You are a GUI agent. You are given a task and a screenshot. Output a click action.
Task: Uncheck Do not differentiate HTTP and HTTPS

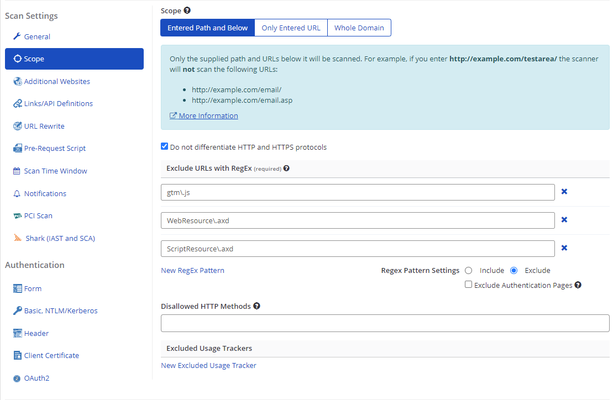[x=164, y=147]
